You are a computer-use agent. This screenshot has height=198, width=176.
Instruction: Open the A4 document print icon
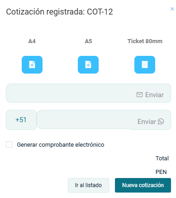point(32,64)
